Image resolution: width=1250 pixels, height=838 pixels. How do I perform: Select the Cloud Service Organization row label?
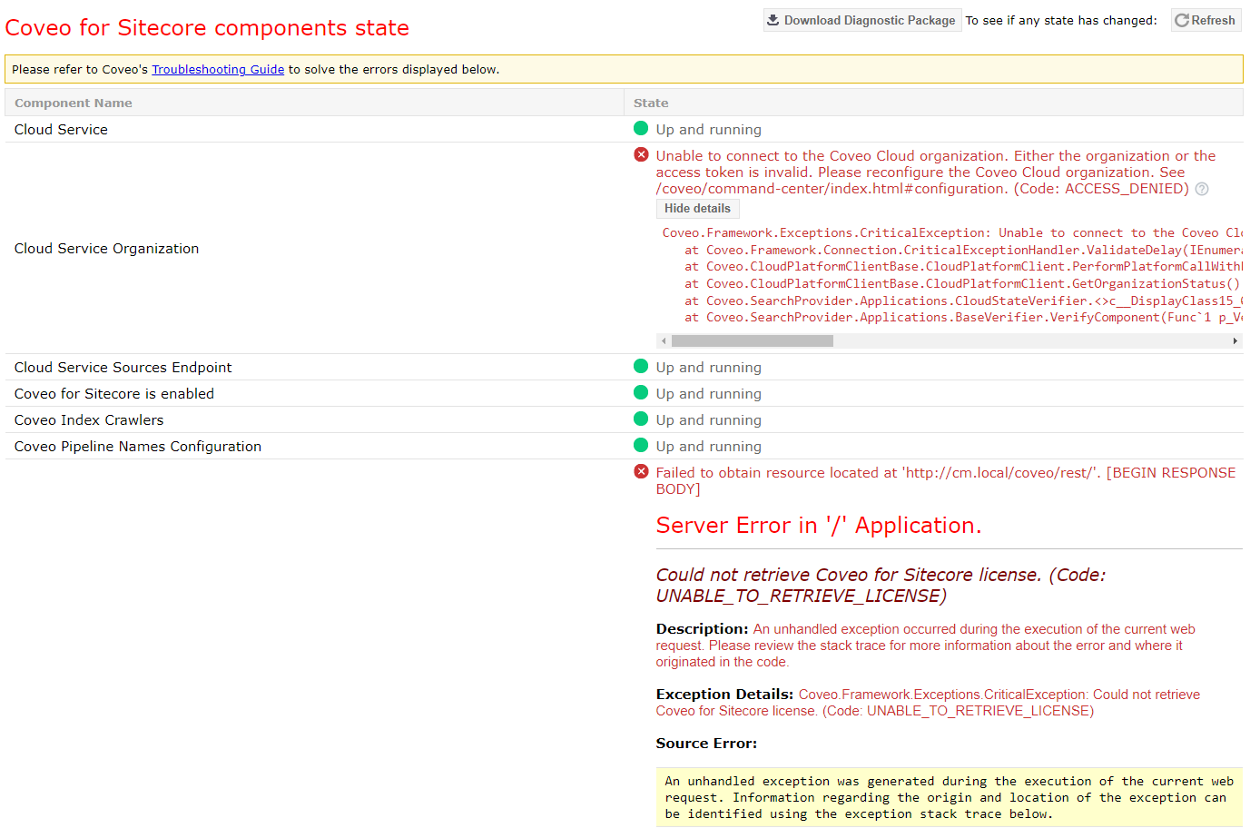coord(106,249)
